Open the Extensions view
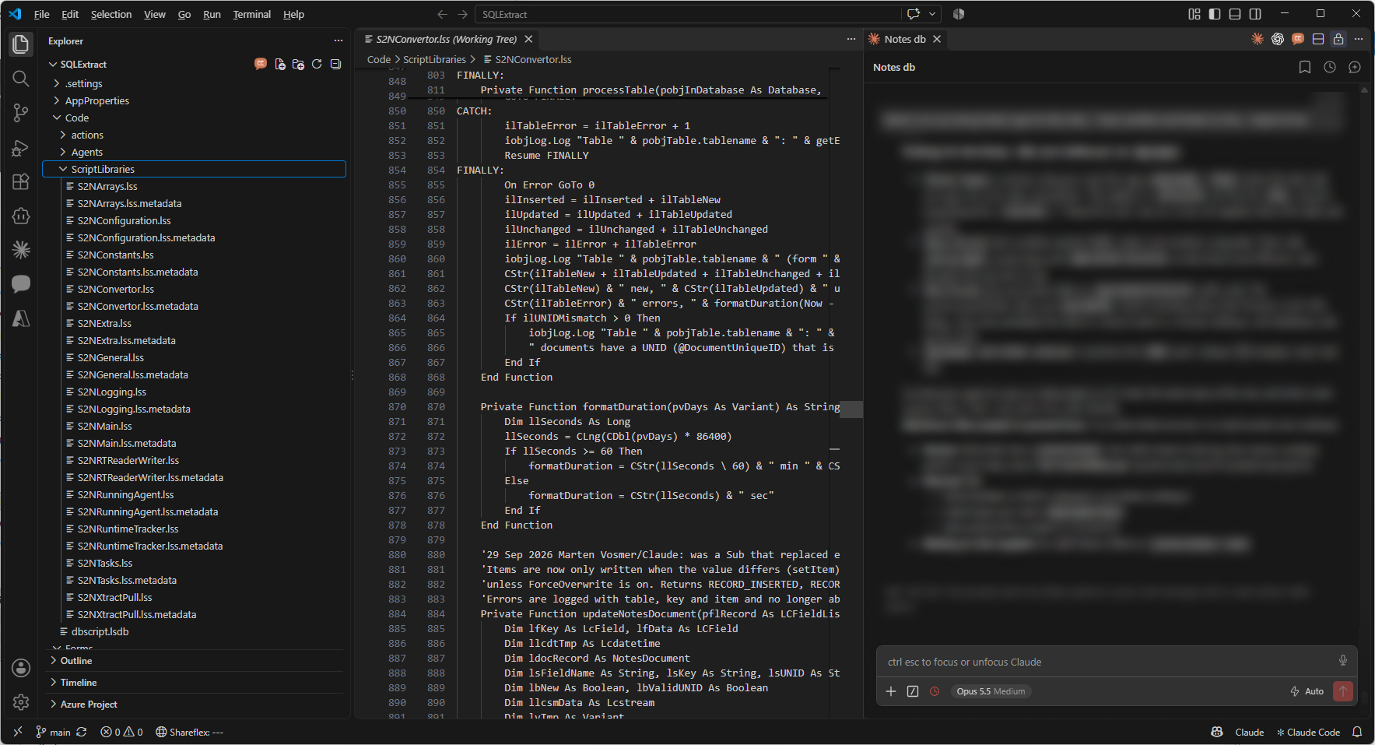The width and height of the screenshot is (1375, 745). pos(21,181)
